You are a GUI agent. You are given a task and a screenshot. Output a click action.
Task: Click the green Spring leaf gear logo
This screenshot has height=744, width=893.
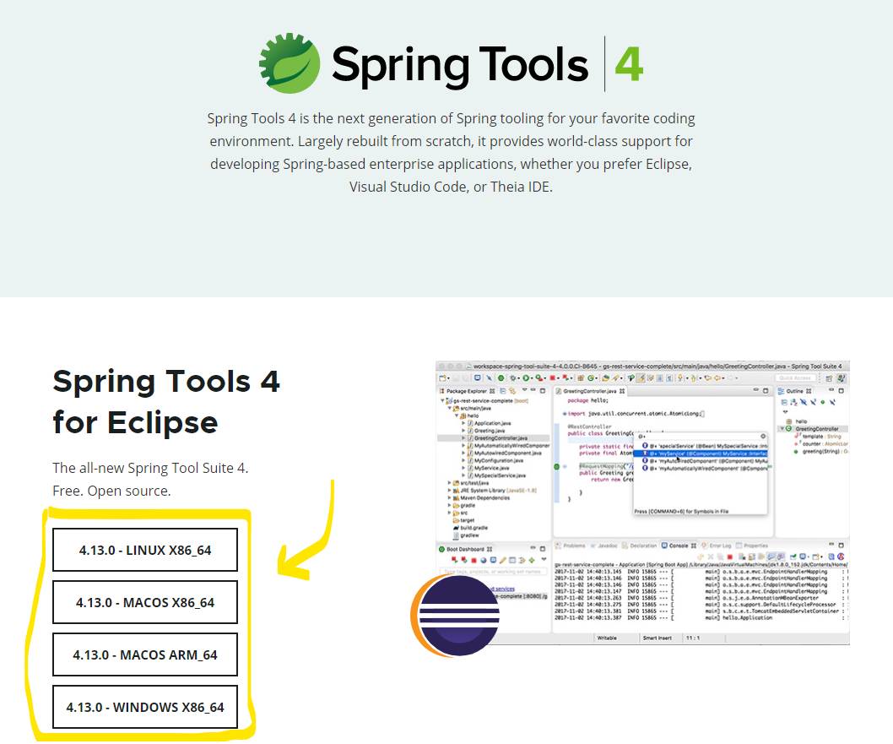290,63
